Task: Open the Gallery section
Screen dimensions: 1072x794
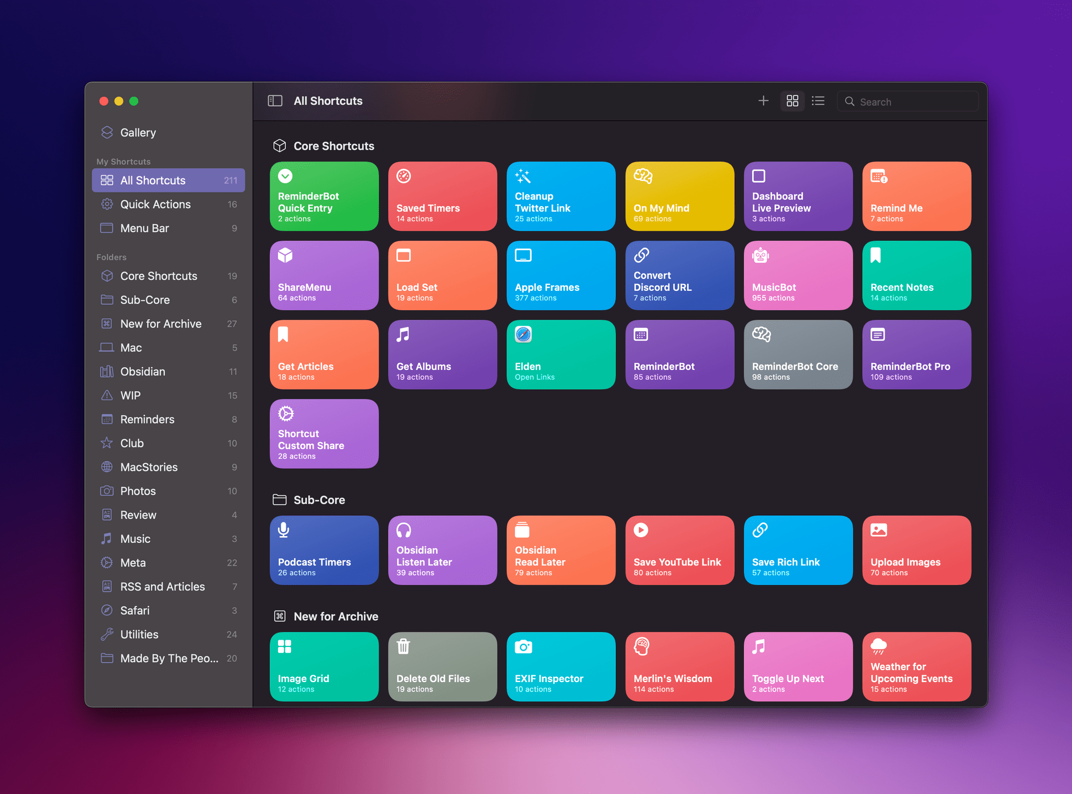Action: click(169, 132)
